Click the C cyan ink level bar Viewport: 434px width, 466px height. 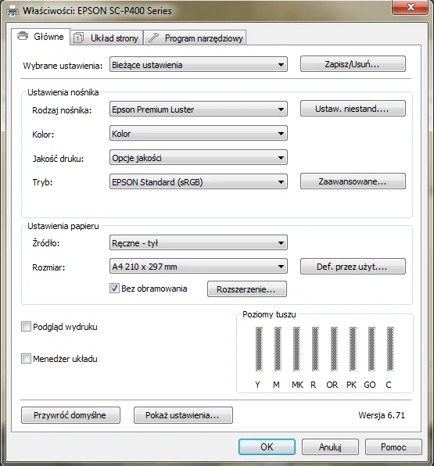(x=390, y=349)
